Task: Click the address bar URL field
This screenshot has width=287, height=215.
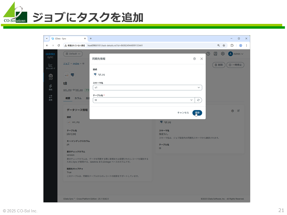Action: click(x=115, y=45)
